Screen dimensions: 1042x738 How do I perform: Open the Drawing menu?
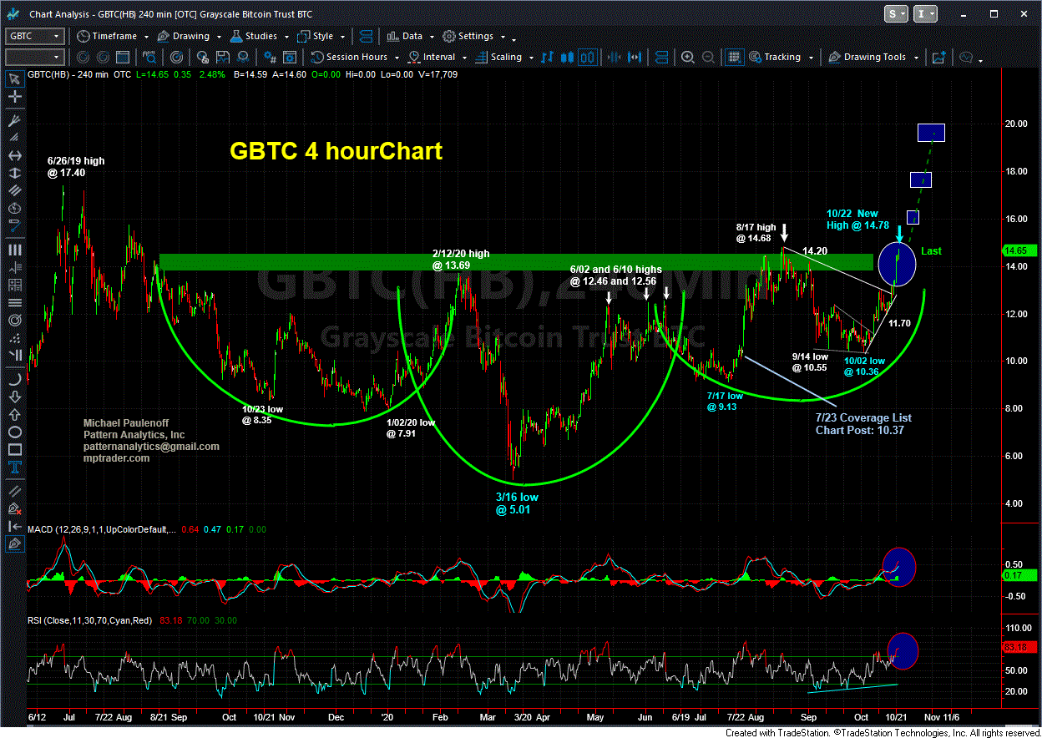[183, 36]
